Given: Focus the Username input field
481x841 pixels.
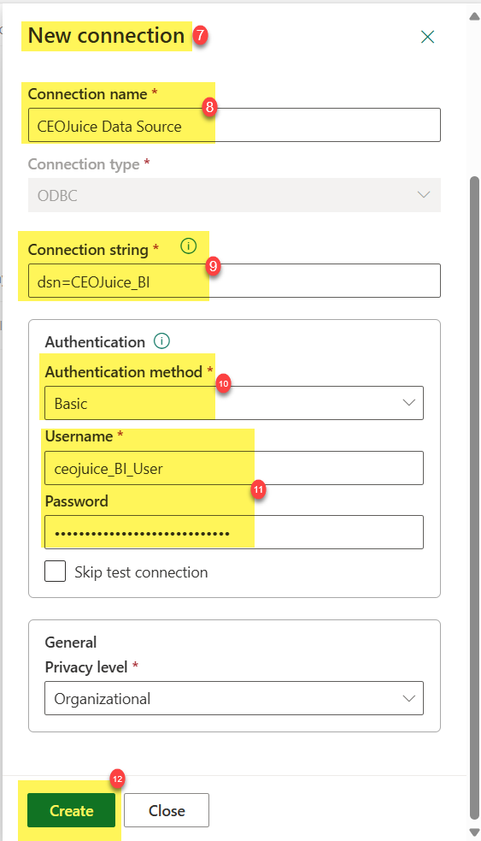Looking at the screenshot, I should tap(234, 468).
